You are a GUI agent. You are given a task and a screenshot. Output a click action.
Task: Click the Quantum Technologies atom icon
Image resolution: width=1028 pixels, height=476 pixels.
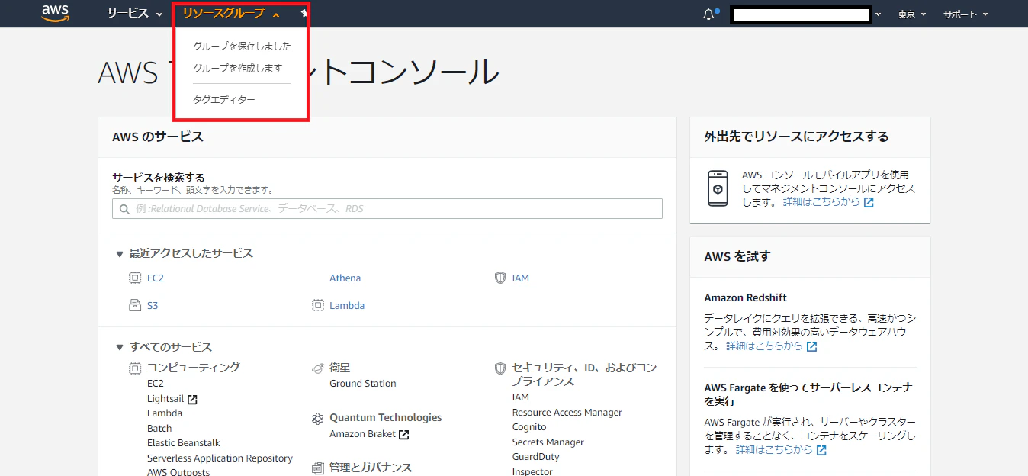pos(318,418)
